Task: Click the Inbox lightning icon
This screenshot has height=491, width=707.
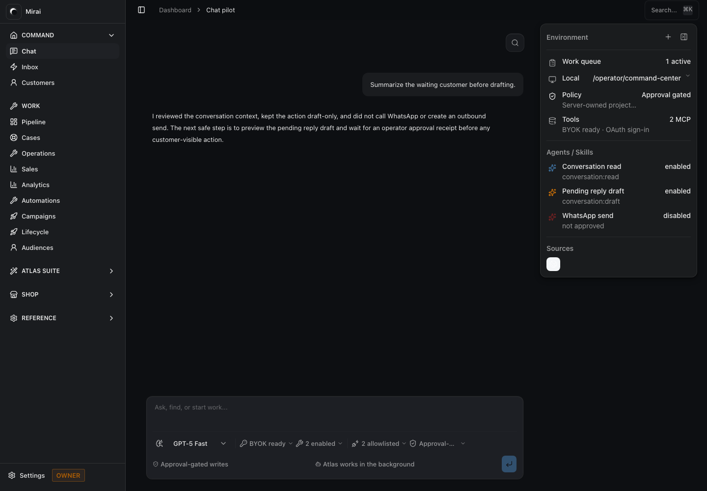Action: point(14,67)
